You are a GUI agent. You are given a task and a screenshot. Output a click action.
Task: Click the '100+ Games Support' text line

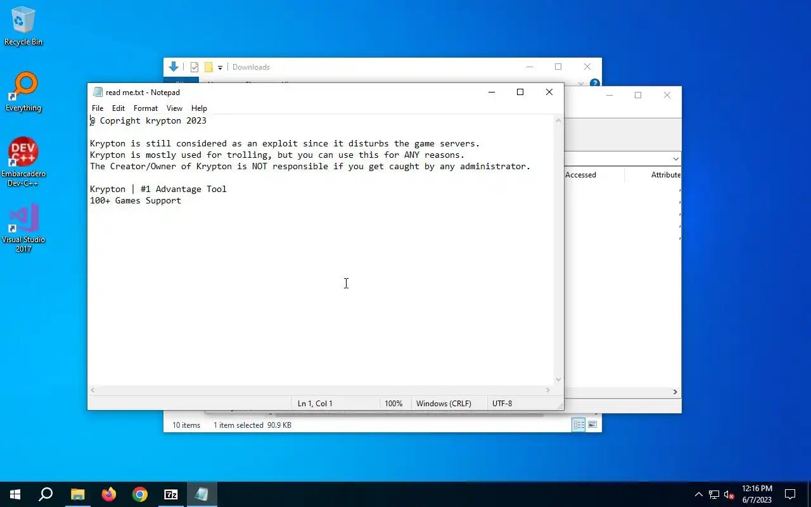[136, 200]
